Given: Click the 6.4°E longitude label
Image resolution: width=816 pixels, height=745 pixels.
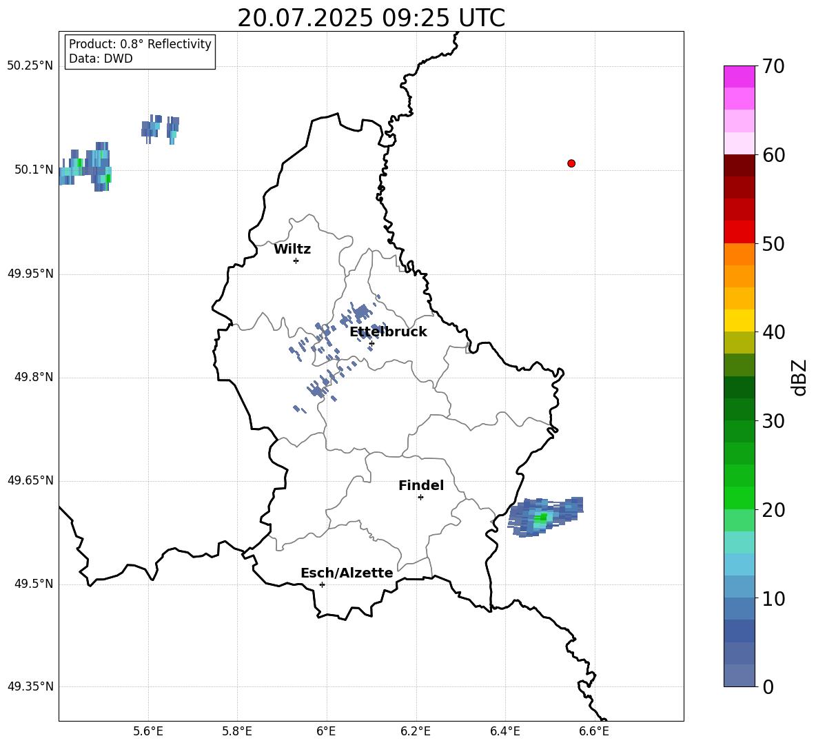Looking at the screenshot, I should [504, 731].
